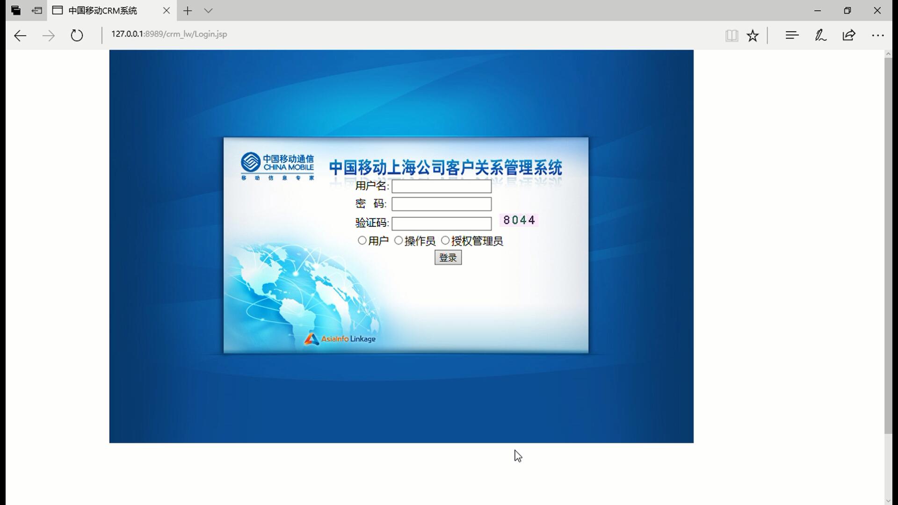This screenshot has width=898, height=505.
Task: Open the browser Settings and more menu
Action: 878,35
